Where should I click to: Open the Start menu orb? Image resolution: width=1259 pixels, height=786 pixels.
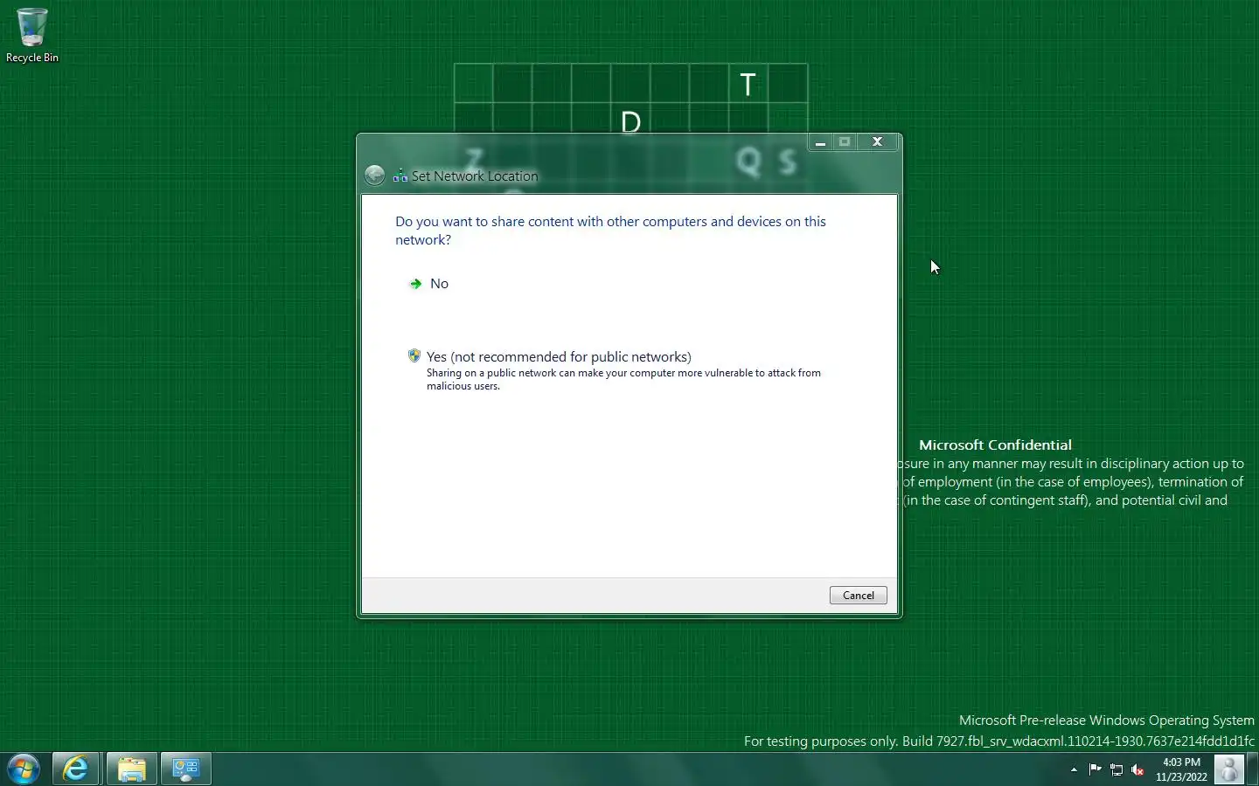pos(24,769)
